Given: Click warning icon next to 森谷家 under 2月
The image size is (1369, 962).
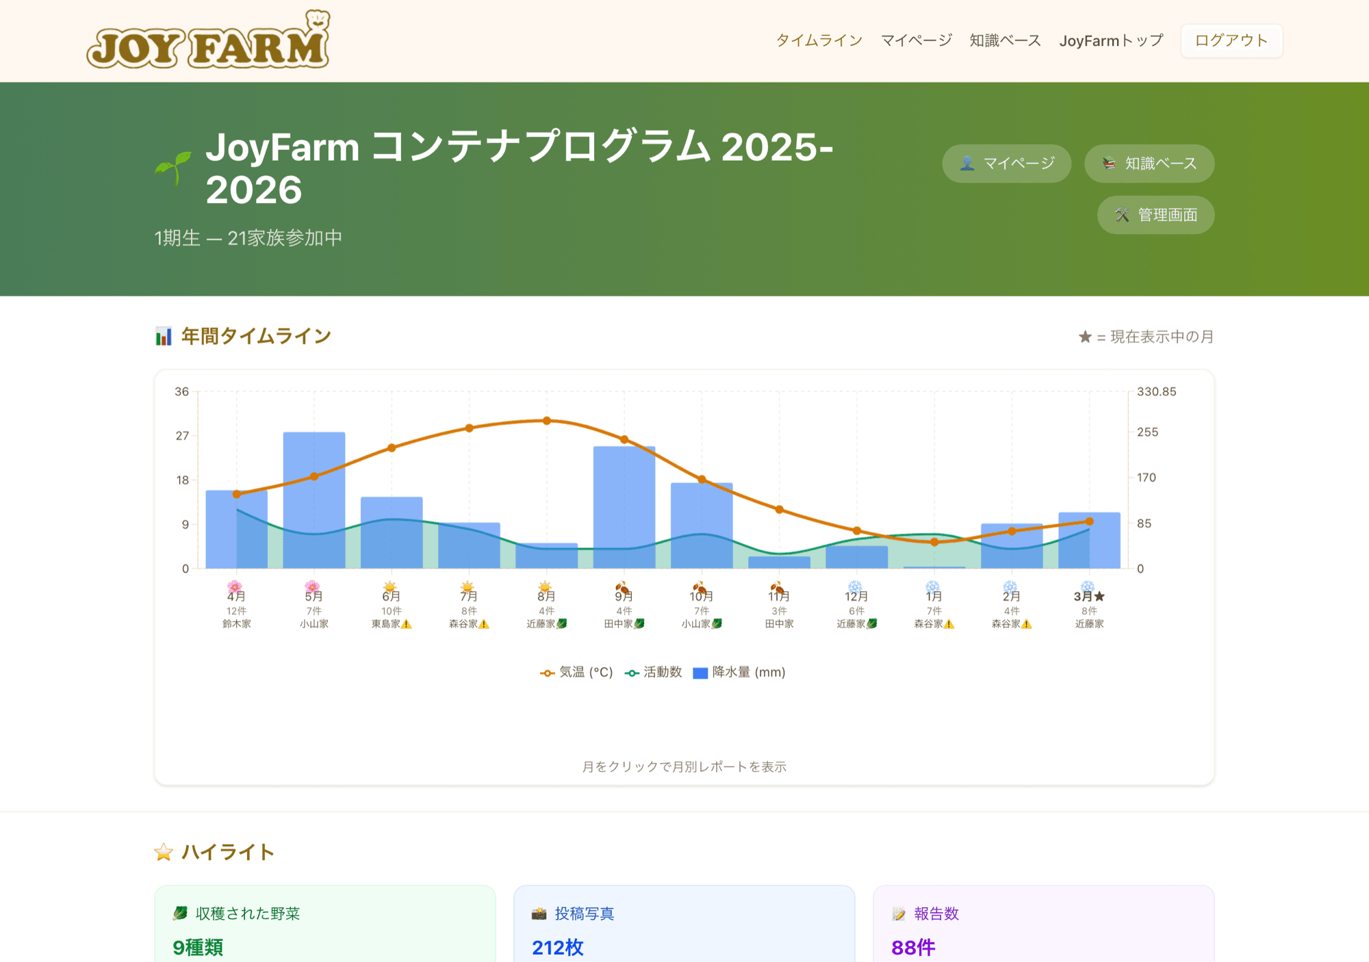Looking at the screenshot, I should 1026,624.
